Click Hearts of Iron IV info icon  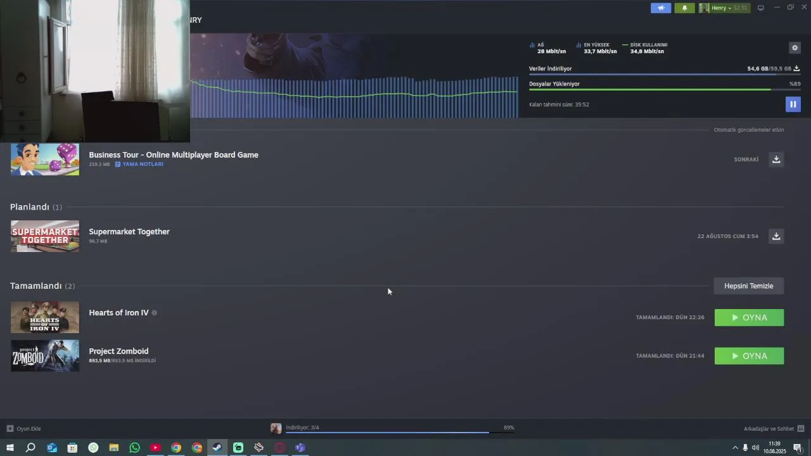(154, 313)
